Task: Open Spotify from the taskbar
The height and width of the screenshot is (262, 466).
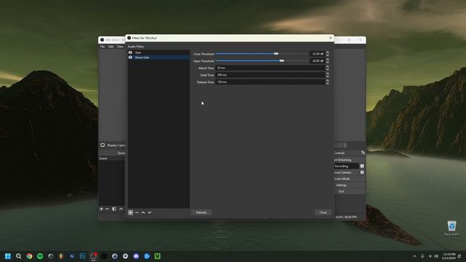Action: point(40,256)
